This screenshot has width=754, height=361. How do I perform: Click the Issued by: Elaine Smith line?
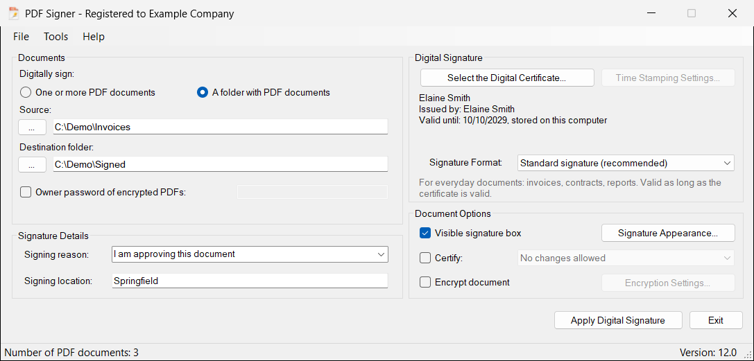coord(467,109)
